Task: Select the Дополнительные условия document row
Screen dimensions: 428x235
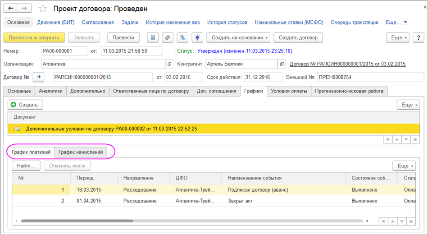Action: pos(111,129)
